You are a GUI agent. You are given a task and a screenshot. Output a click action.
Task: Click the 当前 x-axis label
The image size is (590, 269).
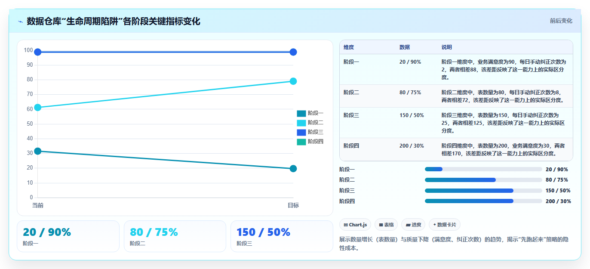(38, 205)
